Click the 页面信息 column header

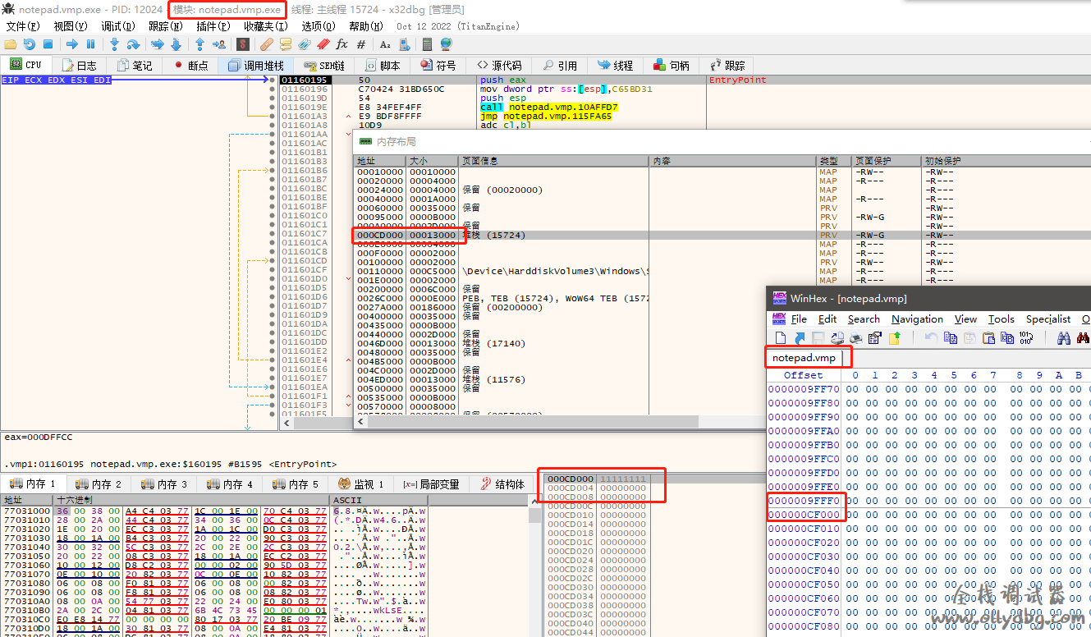[x=554, y=162]
